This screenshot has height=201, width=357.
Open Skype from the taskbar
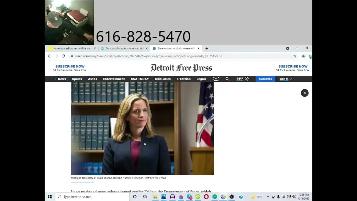pos(190,197)
